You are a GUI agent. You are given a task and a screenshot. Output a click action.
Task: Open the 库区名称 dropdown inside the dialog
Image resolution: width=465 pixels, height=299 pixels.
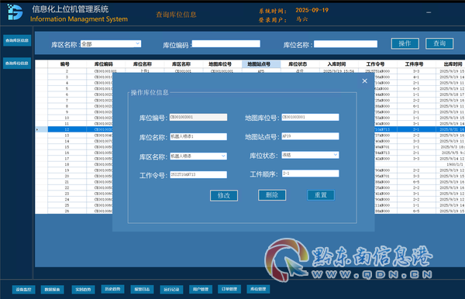223,156
